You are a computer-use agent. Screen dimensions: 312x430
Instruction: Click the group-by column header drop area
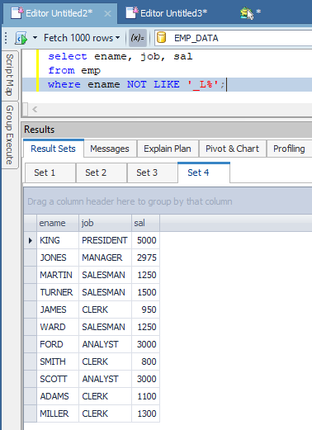168,201
